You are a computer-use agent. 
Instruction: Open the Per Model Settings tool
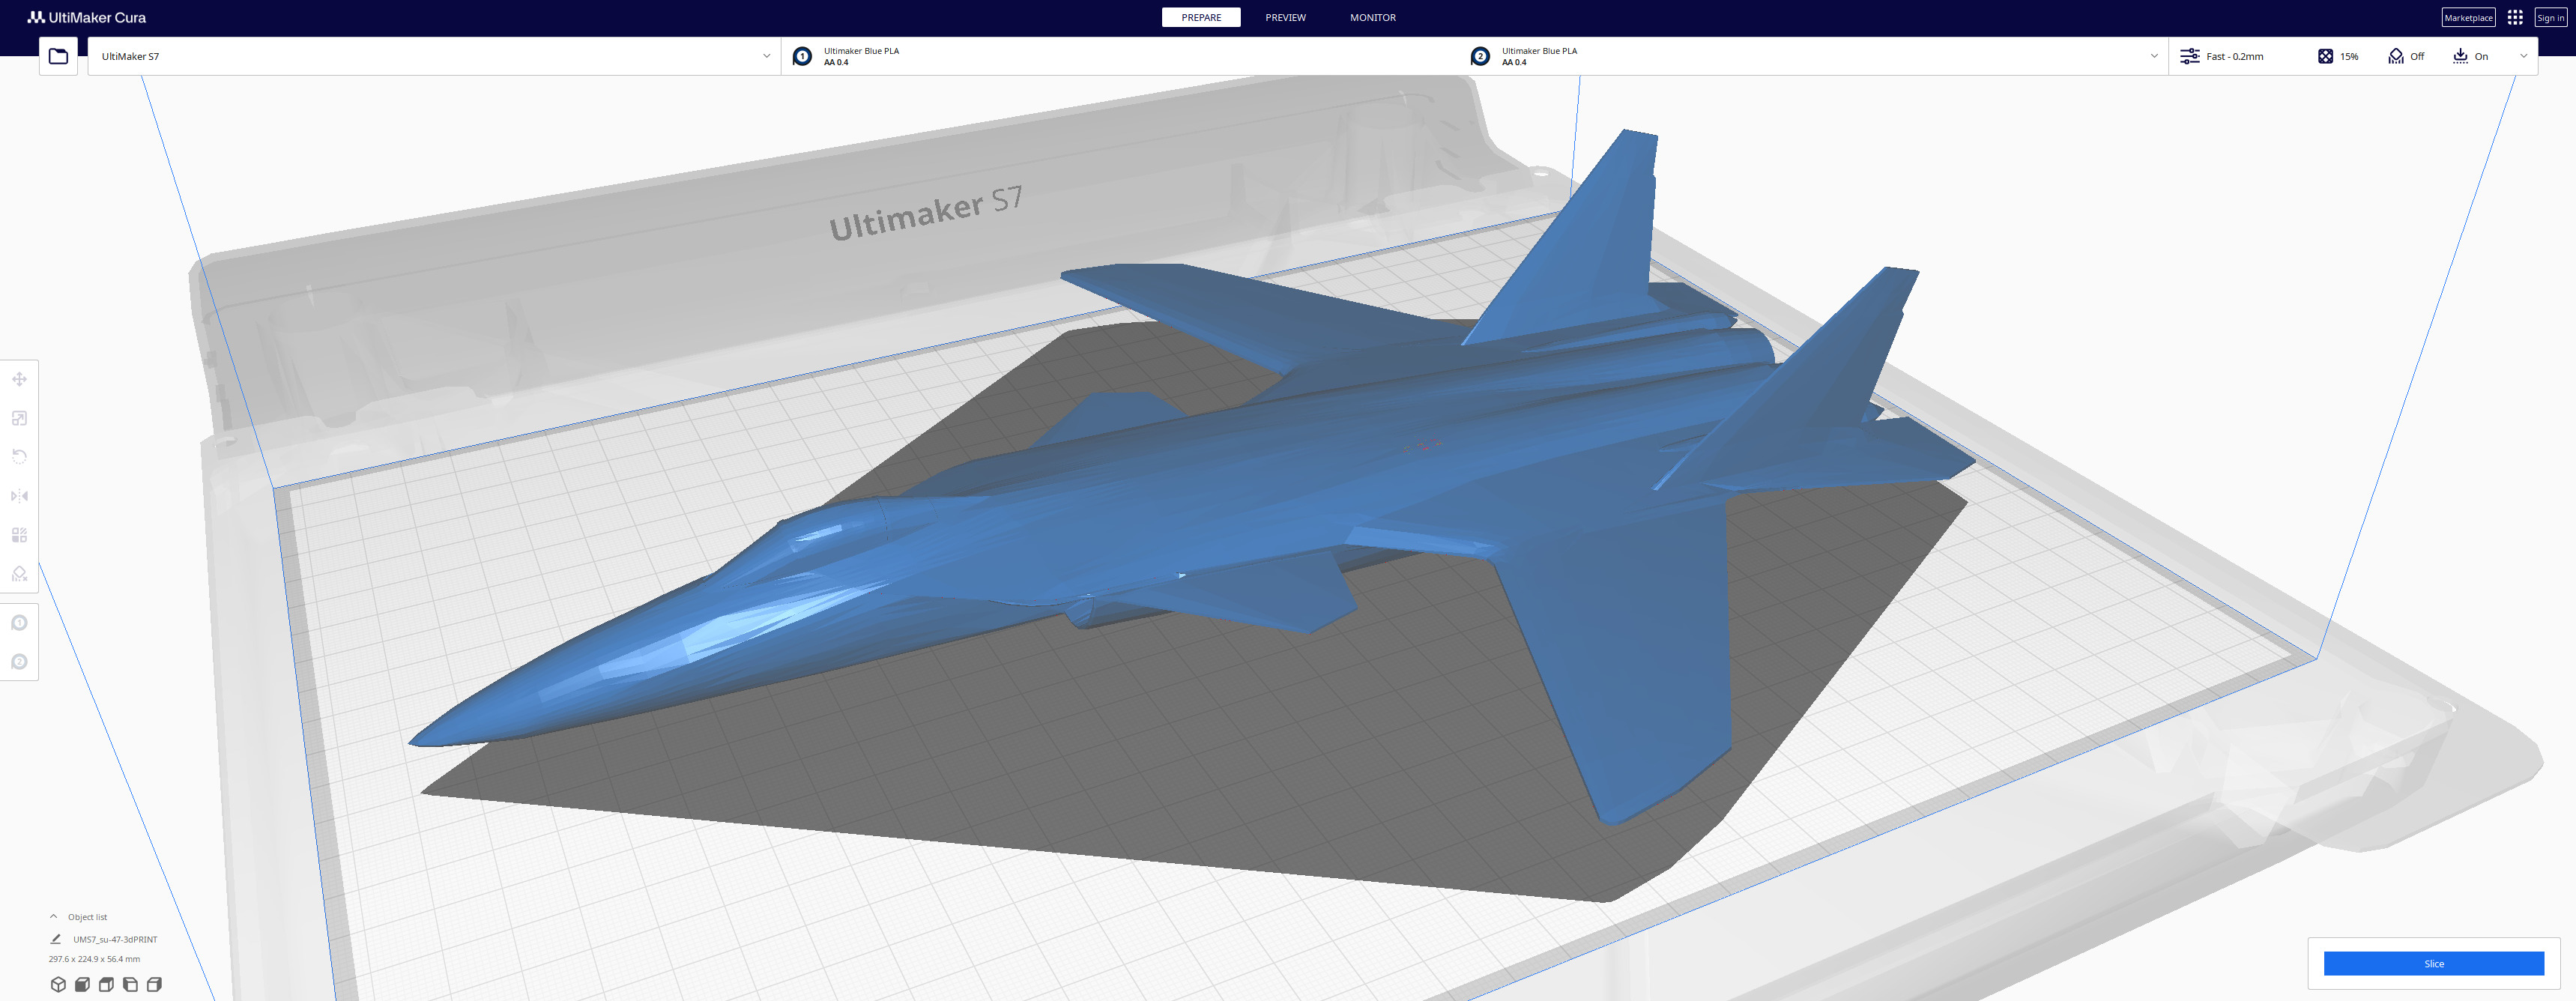[19, 535]
